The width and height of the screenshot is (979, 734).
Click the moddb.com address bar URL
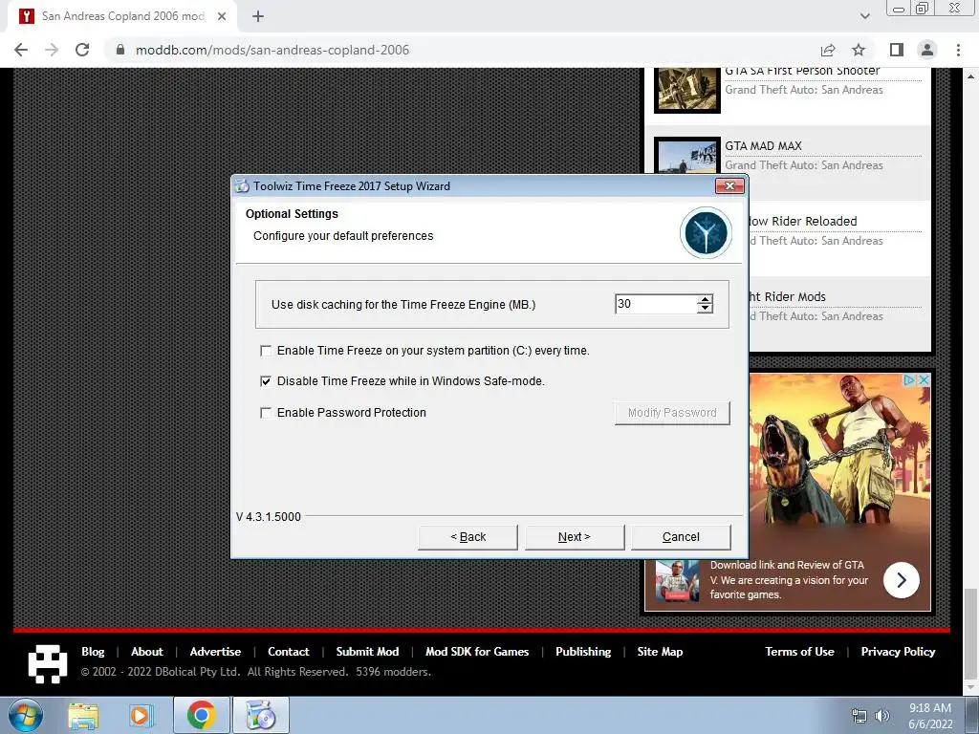[272, 50]
